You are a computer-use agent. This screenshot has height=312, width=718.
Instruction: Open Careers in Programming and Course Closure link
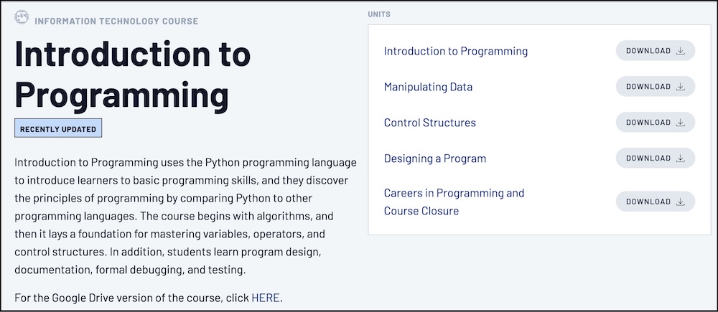pos(454,202)
